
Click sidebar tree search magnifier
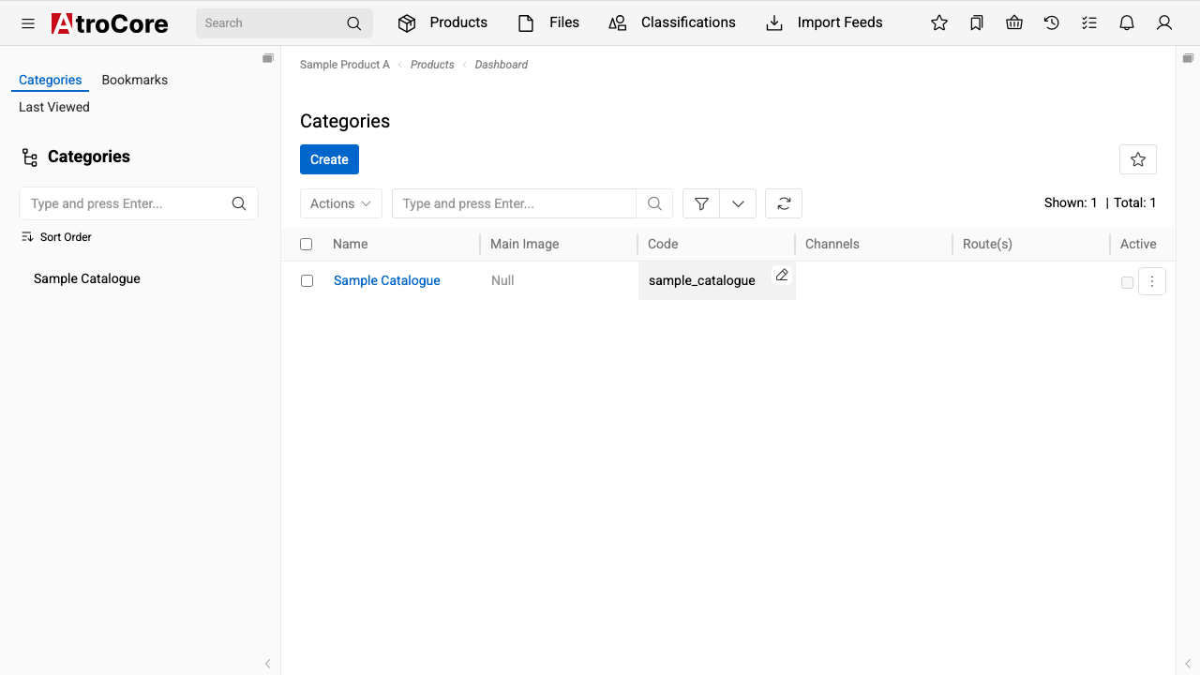pos(239,203)
